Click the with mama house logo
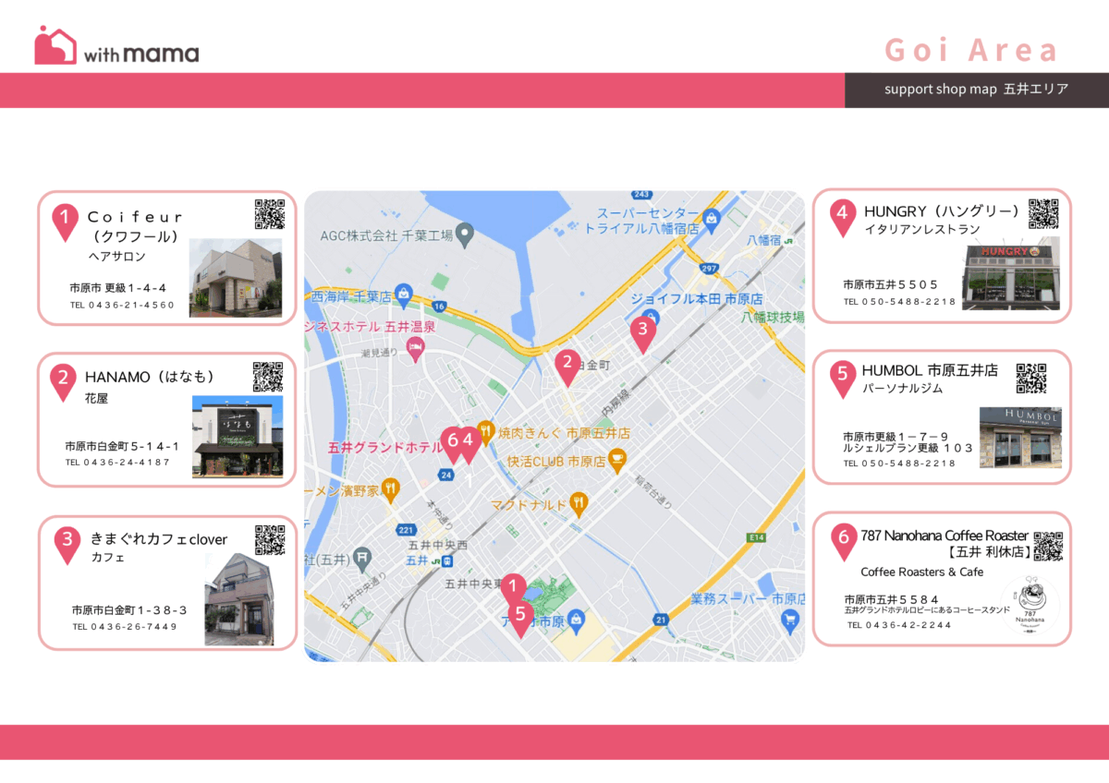The height and width of the screenshot is (783, 1109). coord(55,45)
